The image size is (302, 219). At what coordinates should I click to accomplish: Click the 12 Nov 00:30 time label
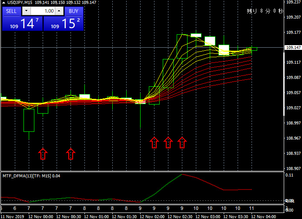point(69,216)
